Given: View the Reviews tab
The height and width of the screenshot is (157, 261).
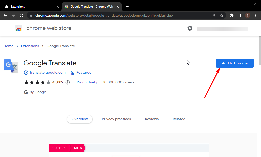Looking at the screenshot, I should pos(152,119).
